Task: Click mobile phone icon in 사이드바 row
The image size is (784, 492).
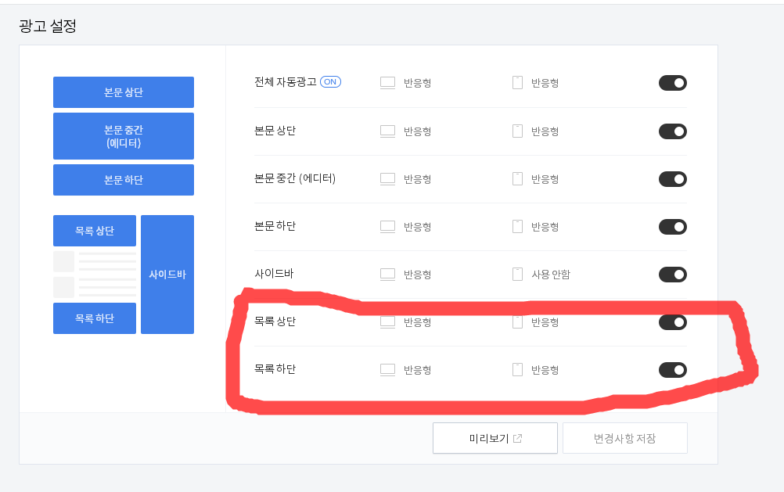Action: click(517, 275)
